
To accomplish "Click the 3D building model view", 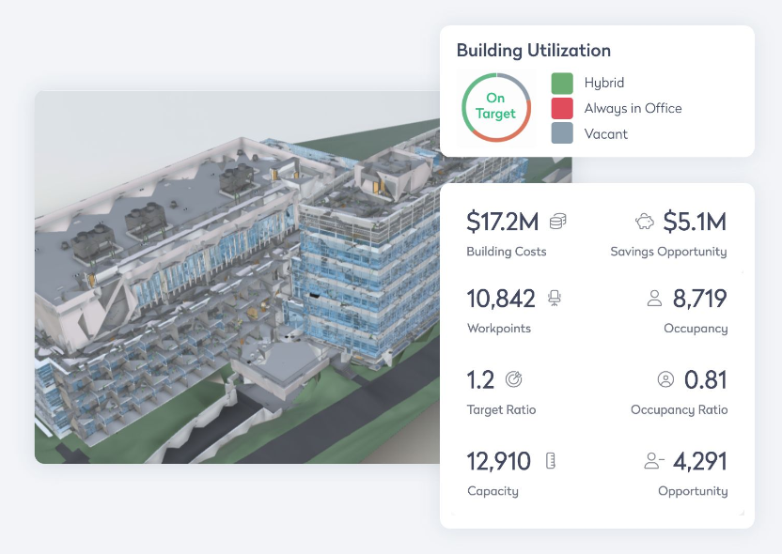I will coord(238,277).
